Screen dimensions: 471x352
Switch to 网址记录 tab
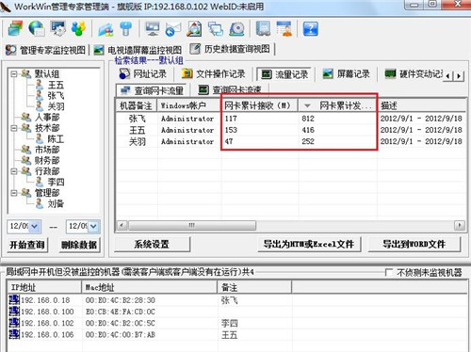coord(142,74)
